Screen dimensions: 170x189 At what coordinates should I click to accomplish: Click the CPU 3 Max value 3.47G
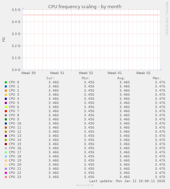pos(160,95)
